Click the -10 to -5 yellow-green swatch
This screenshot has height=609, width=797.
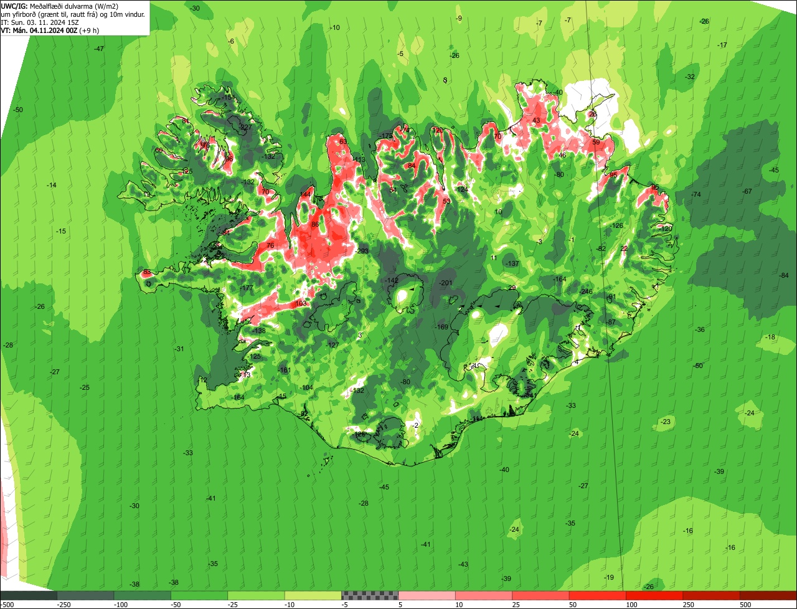(x=313, y=595)
